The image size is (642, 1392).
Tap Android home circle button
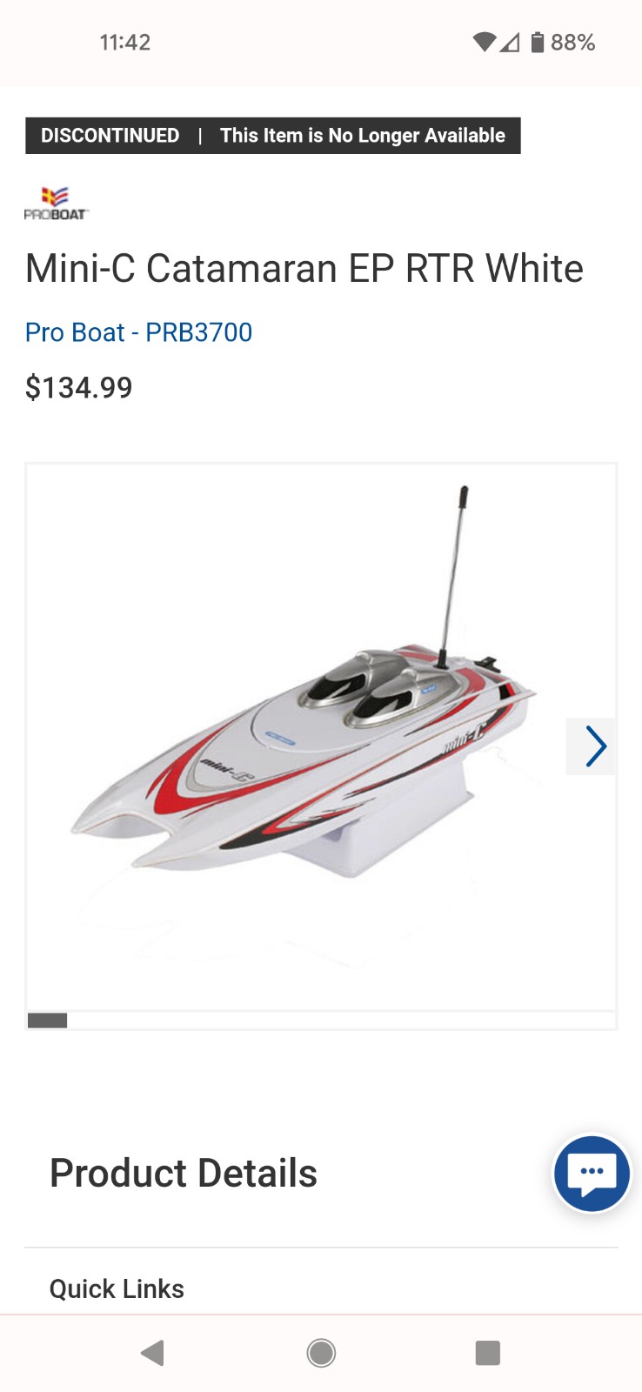click(x=321, y=1353)
